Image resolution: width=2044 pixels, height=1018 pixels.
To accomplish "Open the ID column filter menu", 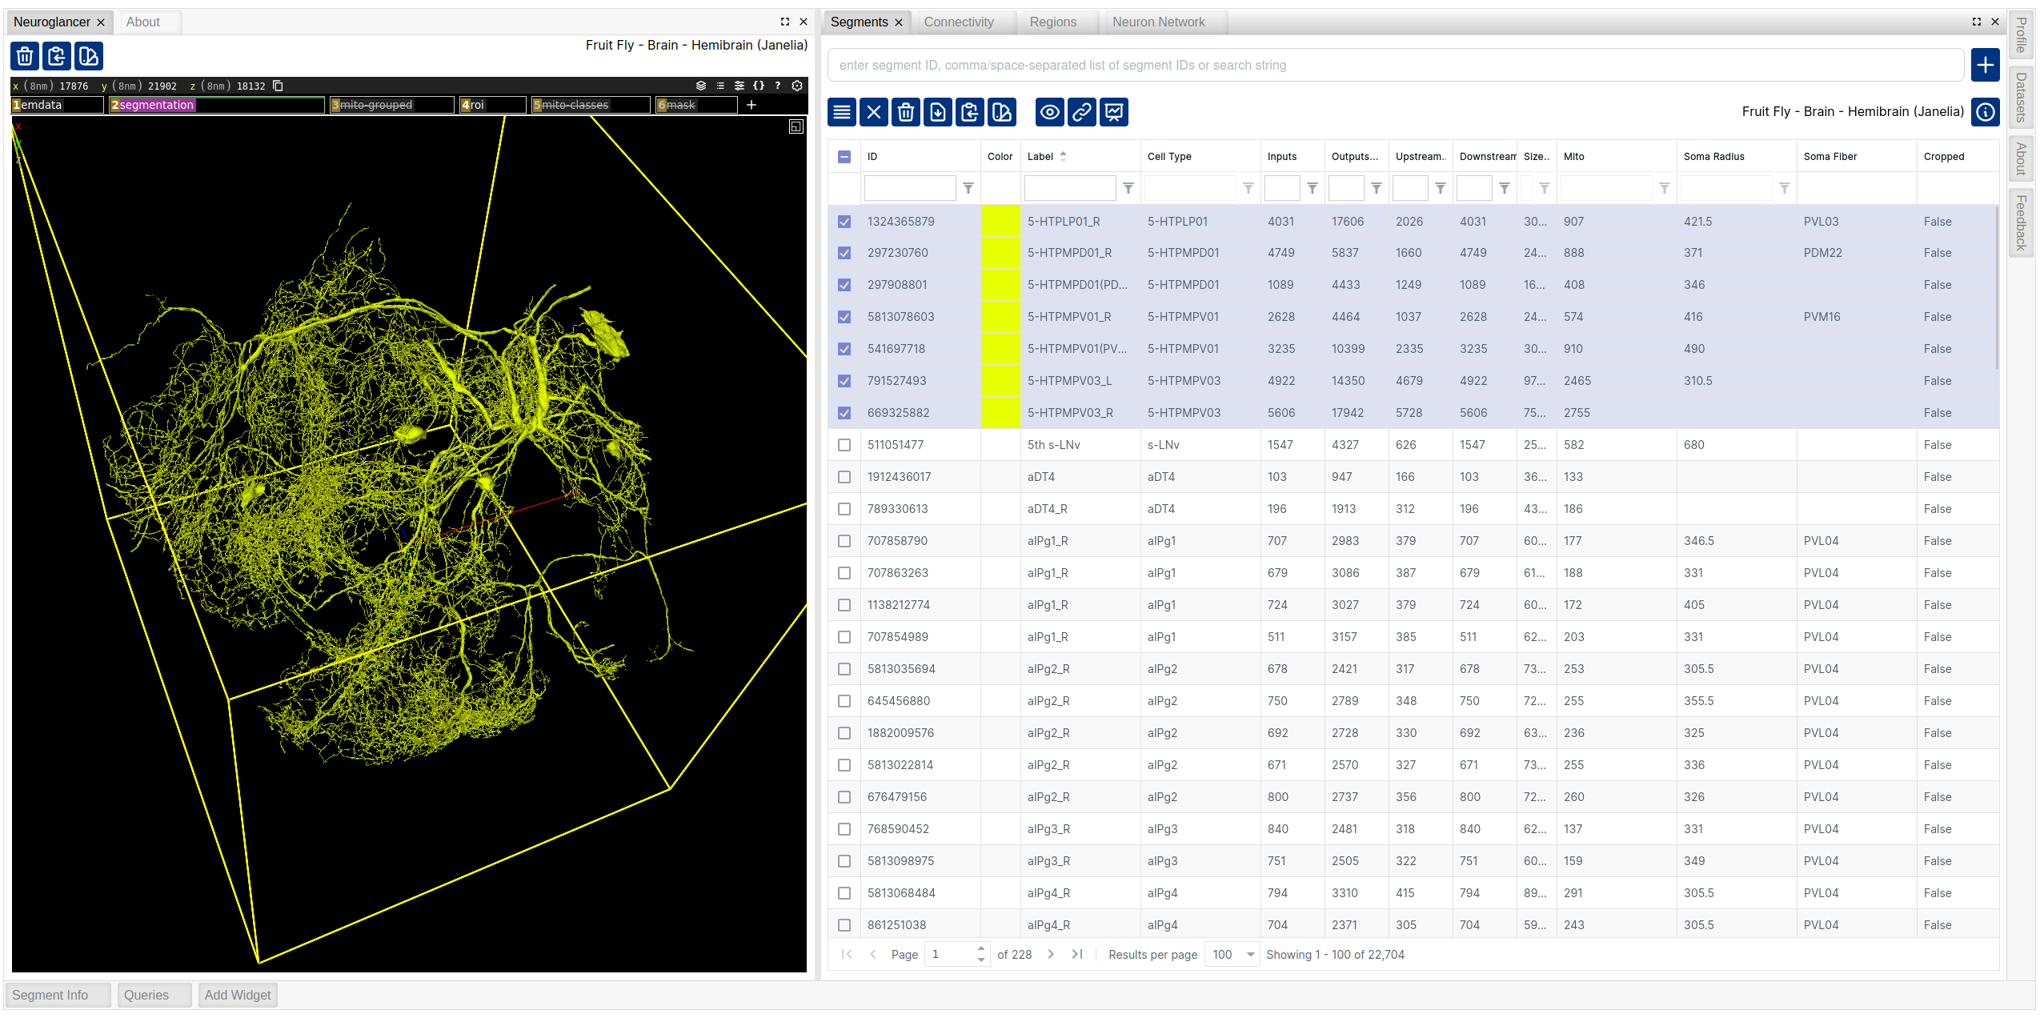I will (x=968, y=188).
